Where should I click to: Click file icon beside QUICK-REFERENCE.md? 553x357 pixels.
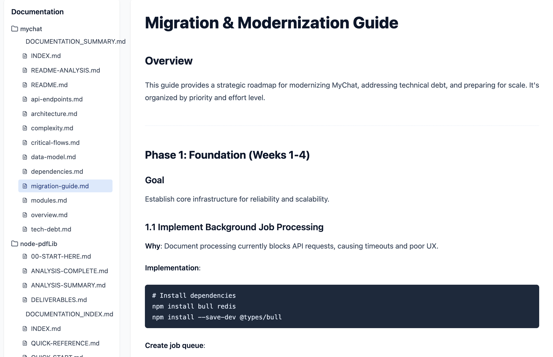pos(25,343)
